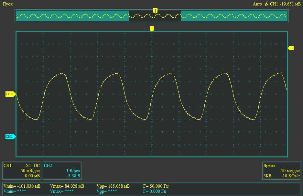Click the trigger level value -19.651 мВ
Image resolution: width=303 pixels, height=196 pixels.
(x=290, y=4)
